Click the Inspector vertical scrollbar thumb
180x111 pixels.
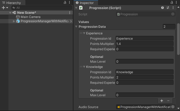[178, 39]
